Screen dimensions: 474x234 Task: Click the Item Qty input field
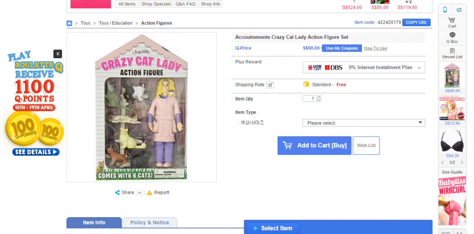coord(310,99)
